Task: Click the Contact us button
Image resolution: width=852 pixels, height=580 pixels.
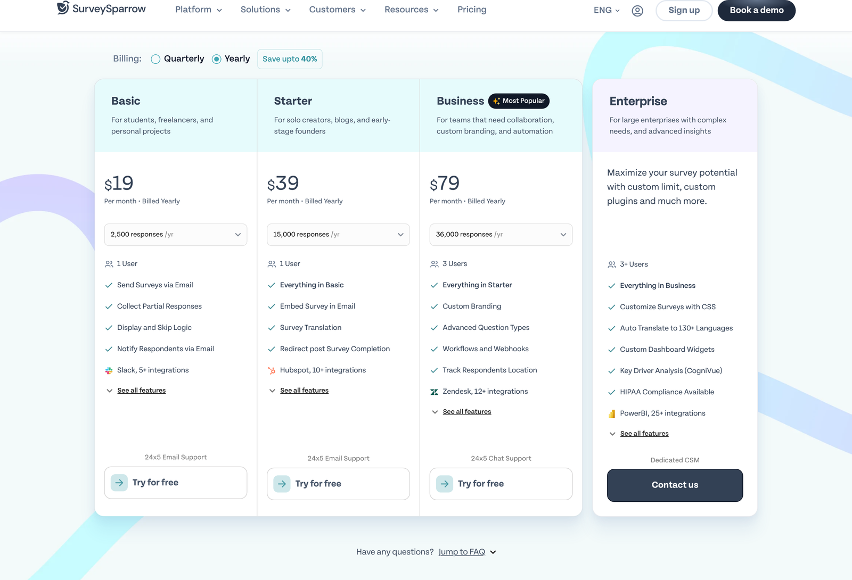Action: coord(675,485)
